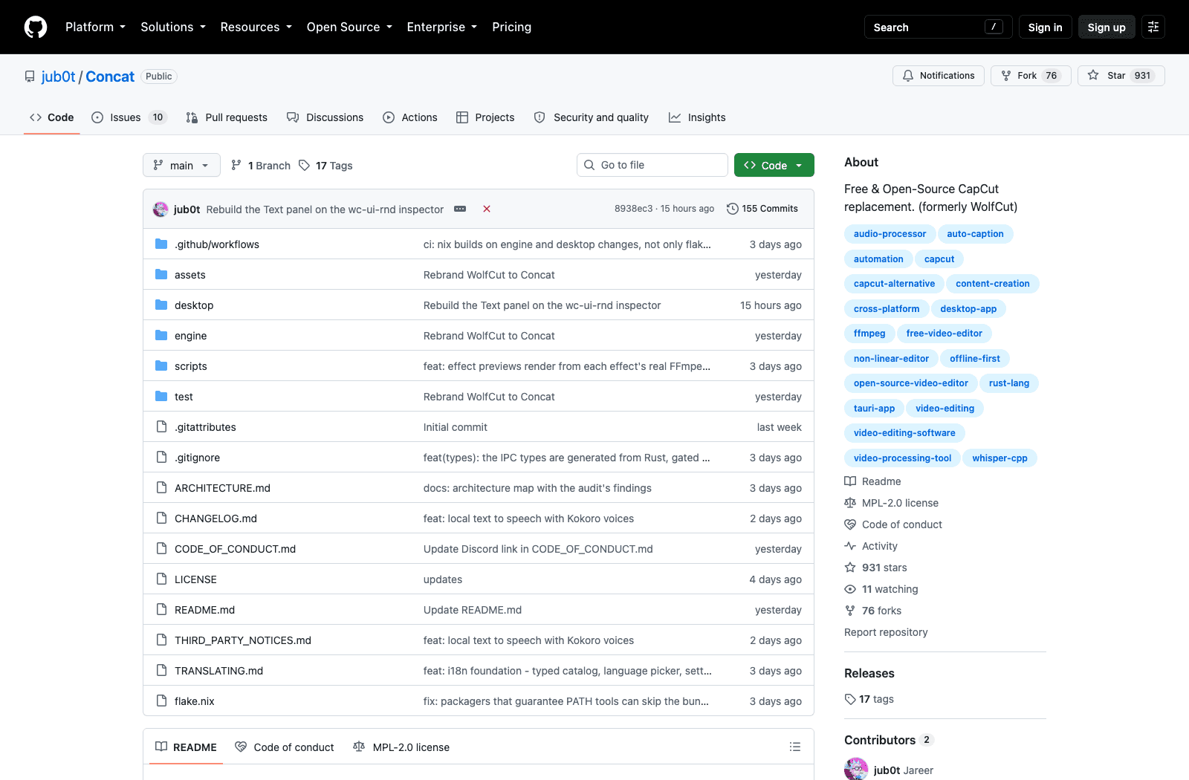Open Security and quality tab
This screenshot has width=1189, height=780.
pos(592,117)
